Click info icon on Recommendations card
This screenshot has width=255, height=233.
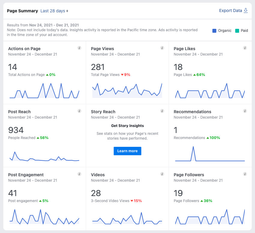245,111
